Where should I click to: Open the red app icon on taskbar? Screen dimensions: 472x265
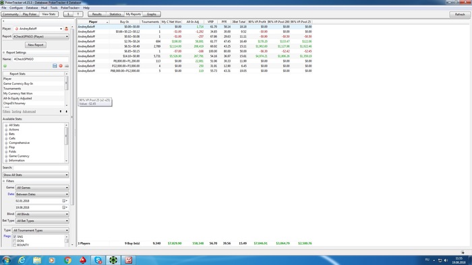(x=129, y=260)
